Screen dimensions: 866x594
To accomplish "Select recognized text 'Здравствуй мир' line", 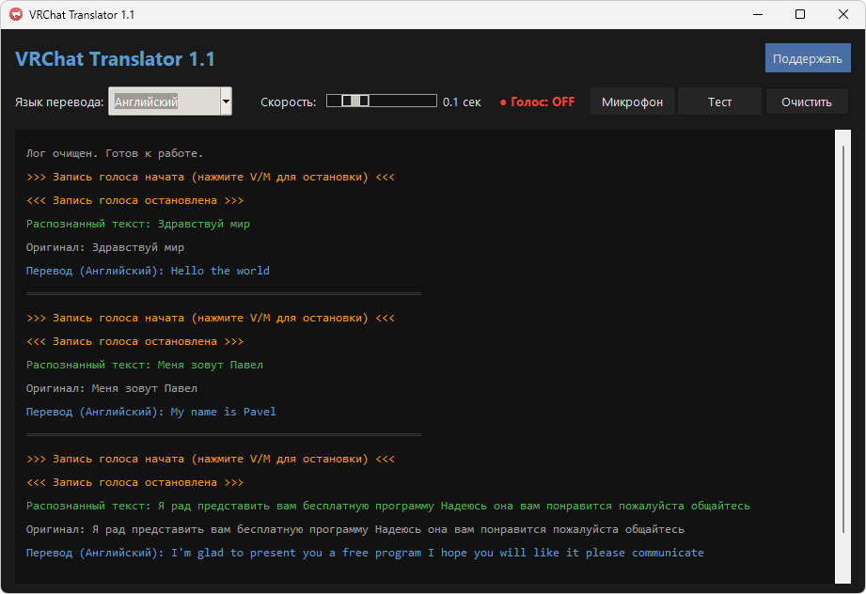I will pos(138,224).
